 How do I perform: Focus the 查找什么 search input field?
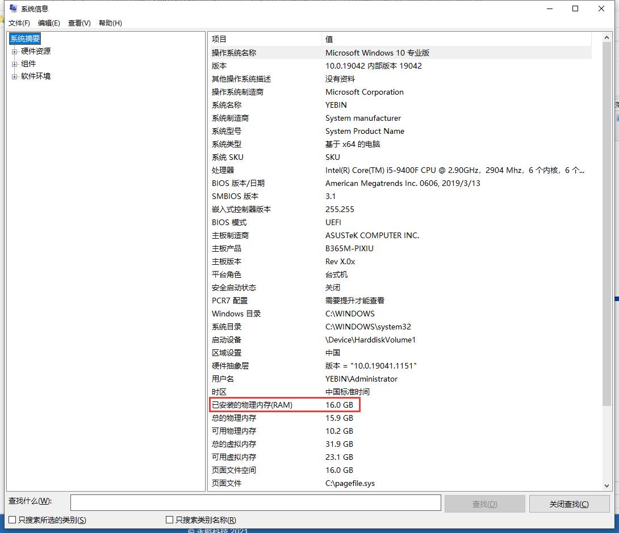click(256, 502)
